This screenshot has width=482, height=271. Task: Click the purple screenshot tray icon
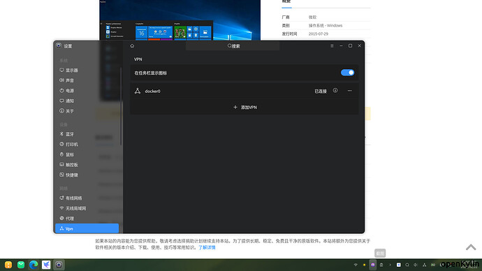coord(373,265)
